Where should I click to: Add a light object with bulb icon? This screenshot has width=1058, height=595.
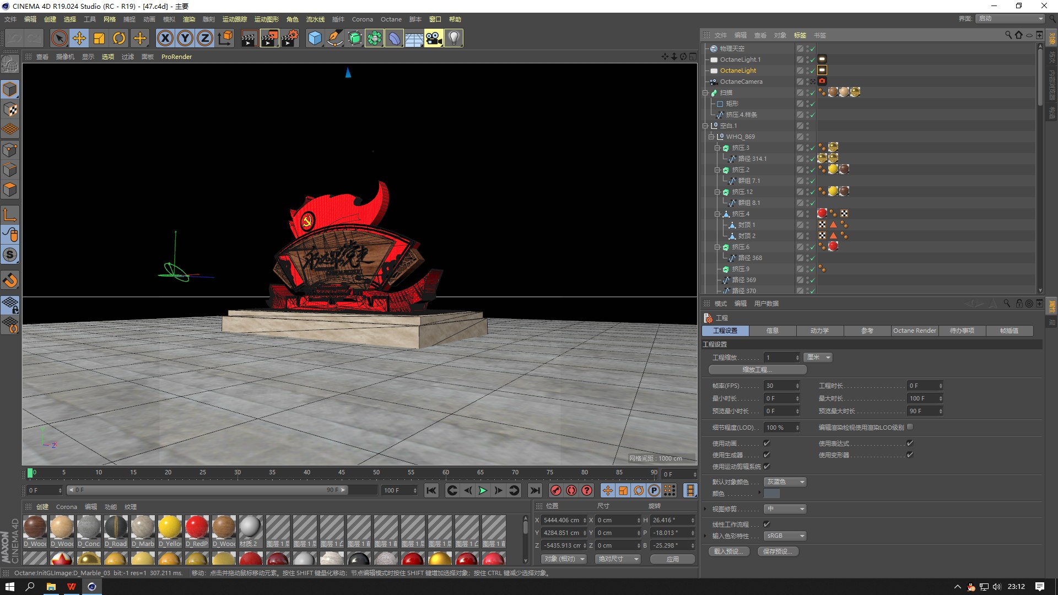[x=454, y=39]
